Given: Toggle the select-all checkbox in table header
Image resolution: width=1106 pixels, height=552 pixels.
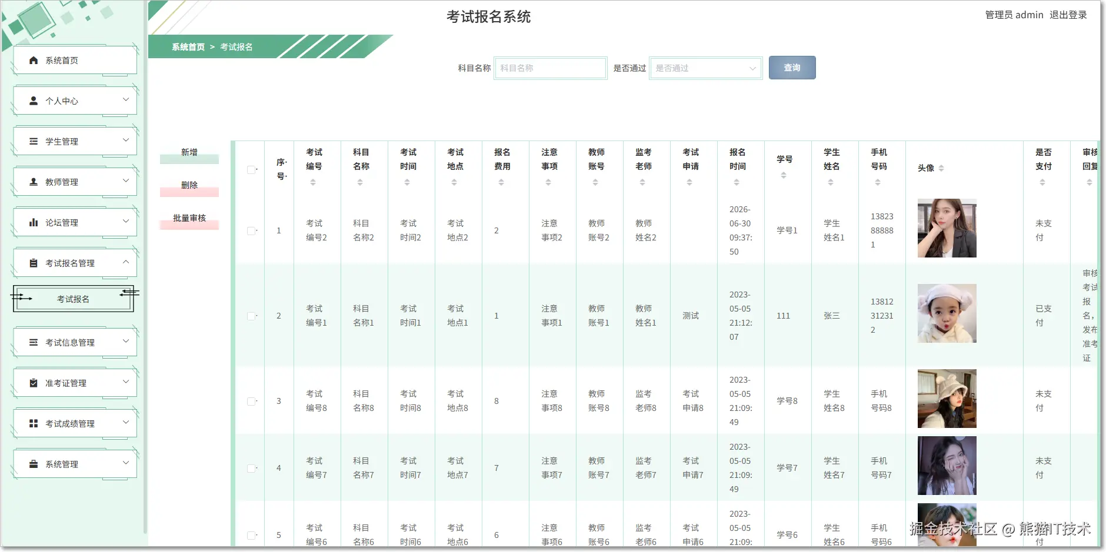Looking at the screenshot, I should [x=251, y=170].
